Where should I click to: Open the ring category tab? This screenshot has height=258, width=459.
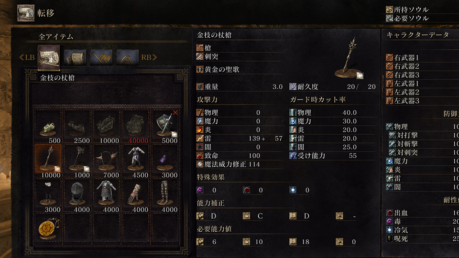(x=128, y=58)
